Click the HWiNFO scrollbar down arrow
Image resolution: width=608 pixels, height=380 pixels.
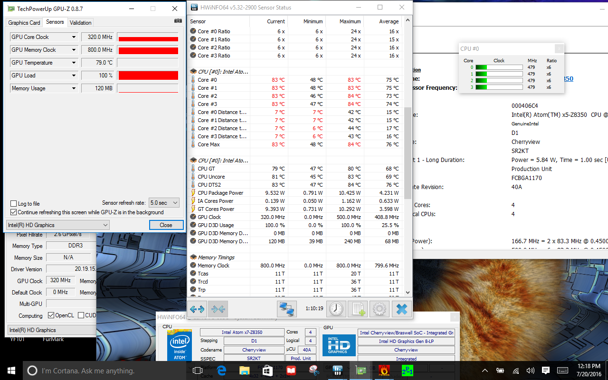tap(408, 293)
